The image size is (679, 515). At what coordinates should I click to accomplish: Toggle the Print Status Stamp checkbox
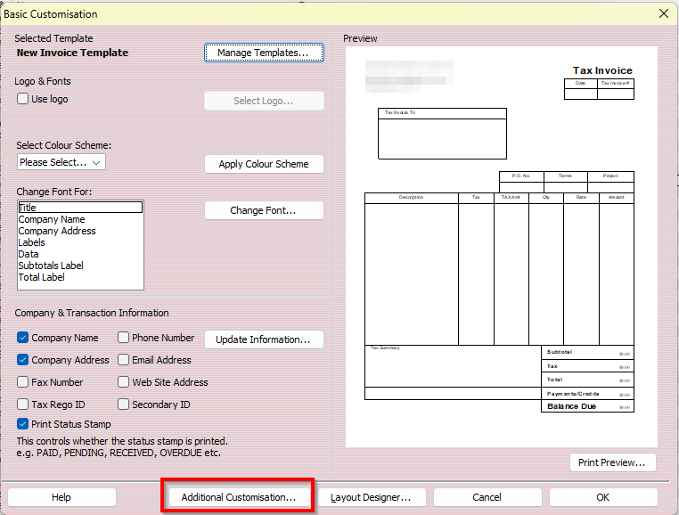coord(22,423)
